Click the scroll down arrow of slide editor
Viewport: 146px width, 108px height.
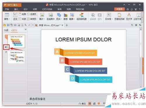(141, 87)
